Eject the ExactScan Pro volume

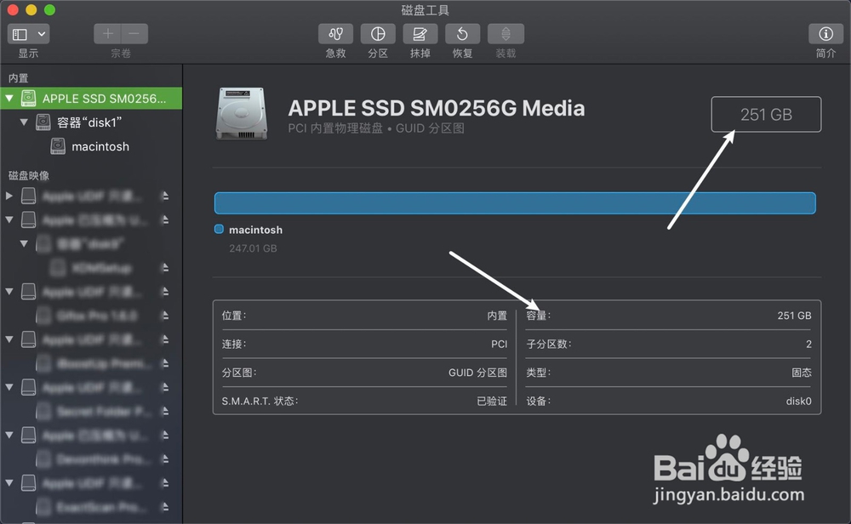click(x=165, y=507)
